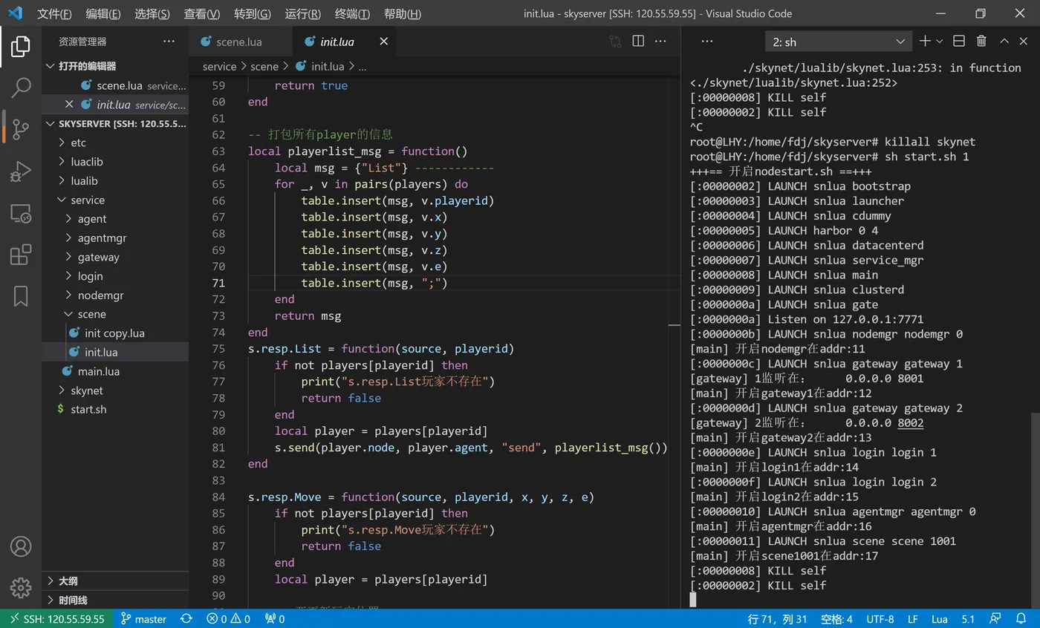Image resolution: width=1040 pixels, height=628 pixels.
Task: Close the terminal panel
Action: pos(1024,42)
